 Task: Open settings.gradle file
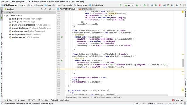25,34
